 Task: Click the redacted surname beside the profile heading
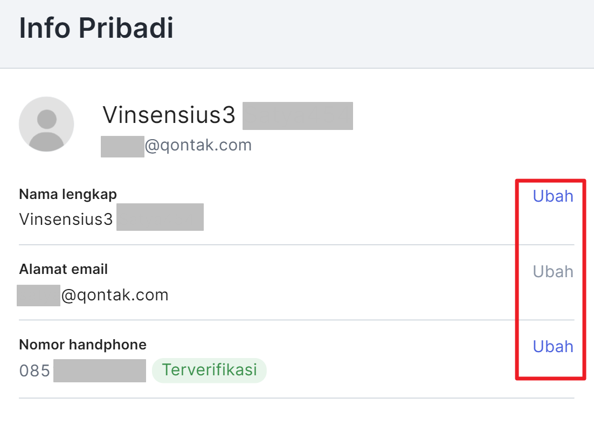coord(298,115)
